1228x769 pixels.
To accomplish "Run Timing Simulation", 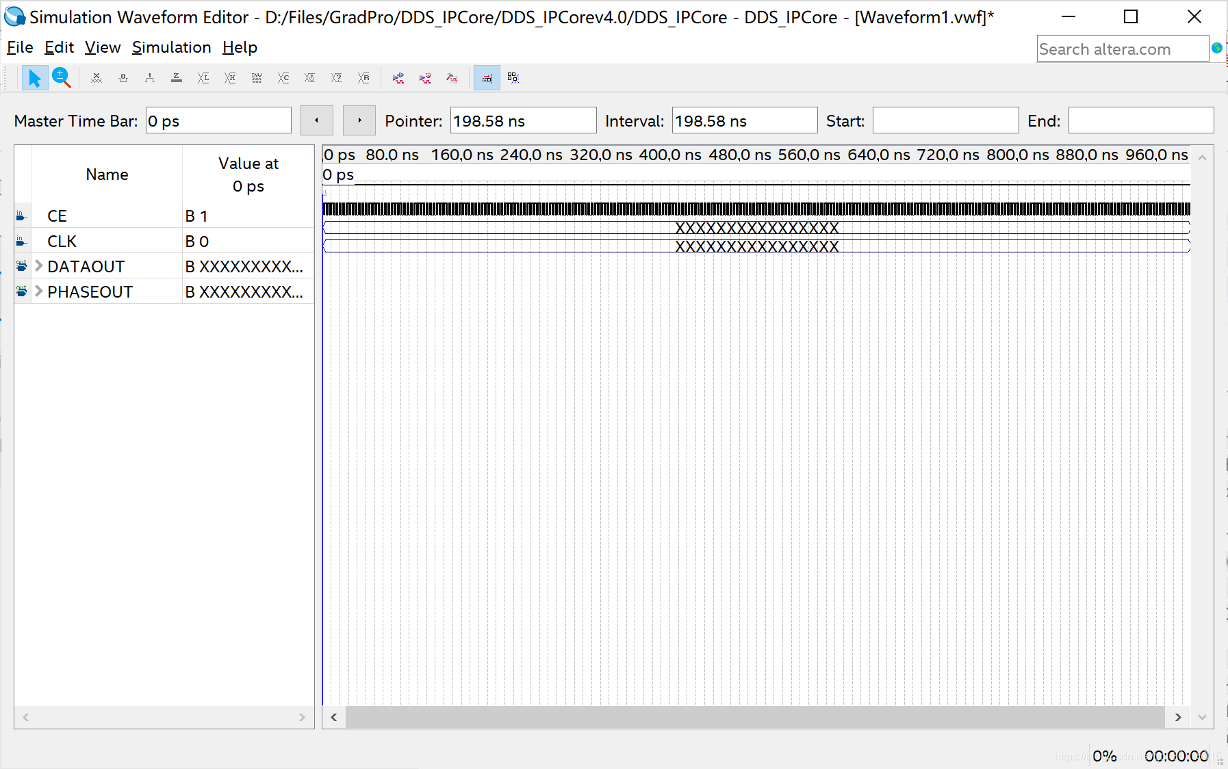I will click(425, 78).
